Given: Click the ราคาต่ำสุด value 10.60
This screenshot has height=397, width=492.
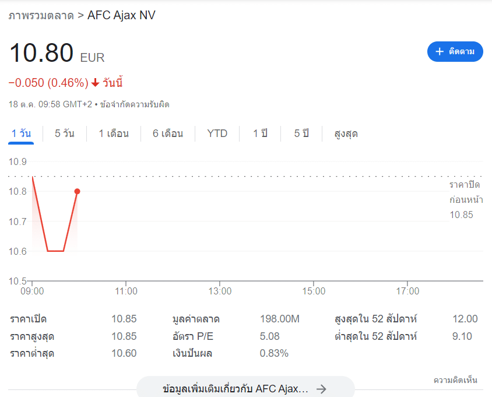Looking at the screenshot, I should (x=124, y=353).
